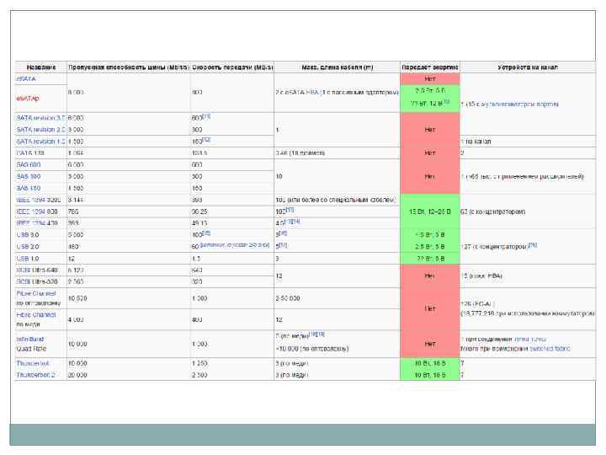
Task: Click the green power cell in USB 1.0 row
Action: (430, 259)
